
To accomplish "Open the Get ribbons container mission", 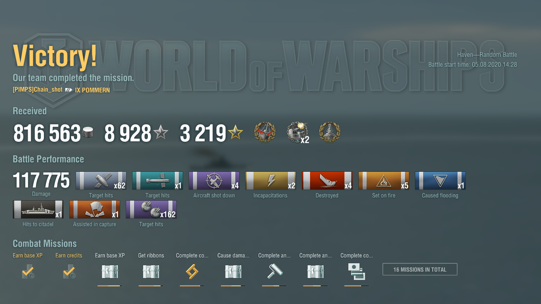I will click(151, 272).
